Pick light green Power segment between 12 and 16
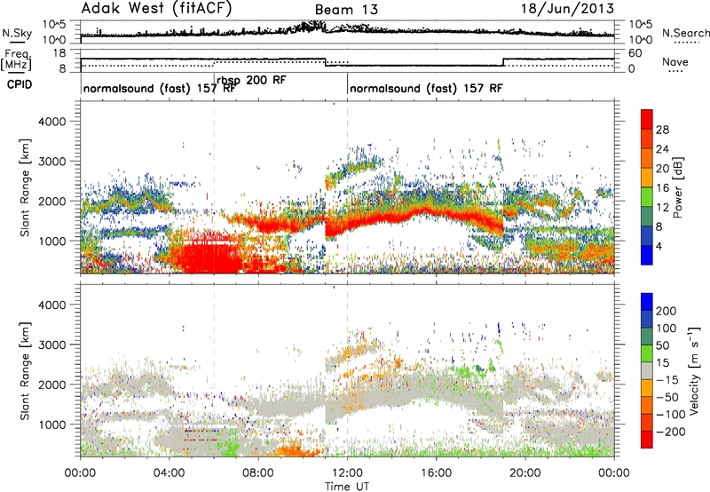Screen dimensions: 710x492 tap(647, 197)
